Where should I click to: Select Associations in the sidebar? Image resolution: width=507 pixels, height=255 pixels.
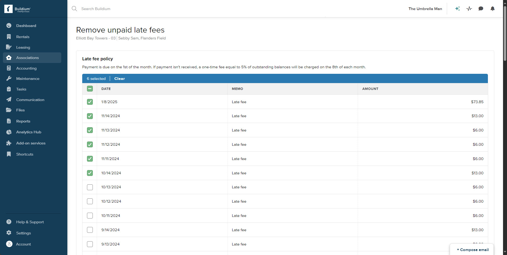click(27, 58)
